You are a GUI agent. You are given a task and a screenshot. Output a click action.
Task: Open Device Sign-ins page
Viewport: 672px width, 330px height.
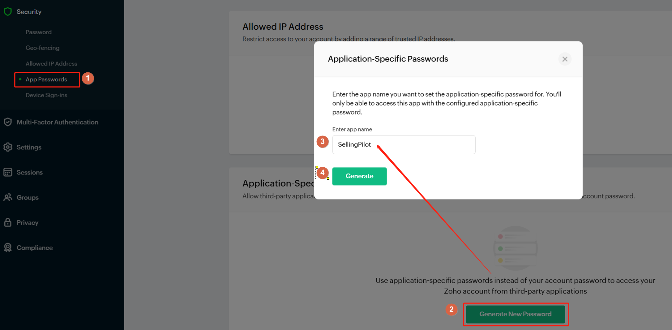[x=46, y=95]
